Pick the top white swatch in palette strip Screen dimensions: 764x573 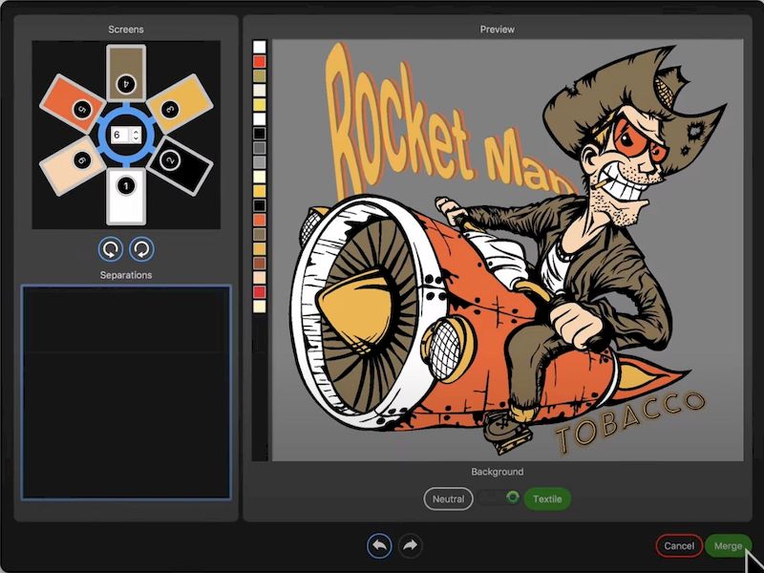259,47
